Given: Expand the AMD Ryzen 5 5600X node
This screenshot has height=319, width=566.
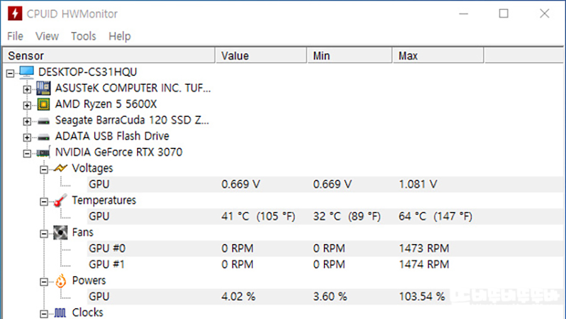Looking at the screenshot, I should (27, 106).
